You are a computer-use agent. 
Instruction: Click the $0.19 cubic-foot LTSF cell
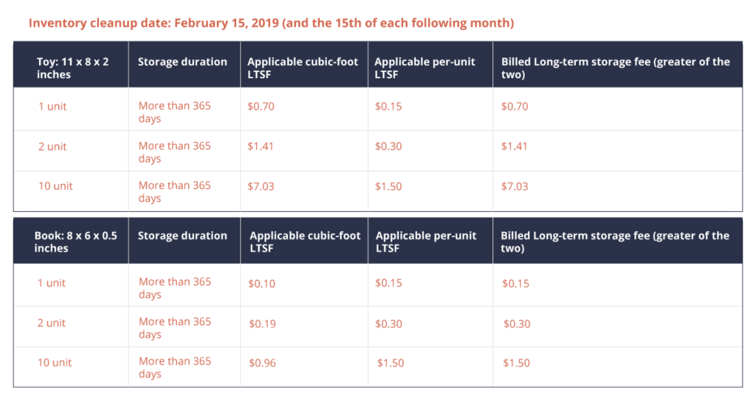click(x=261, y=323)
